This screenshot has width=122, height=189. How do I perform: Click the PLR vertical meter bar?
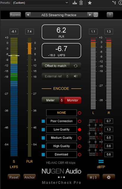(x=30, y=97)
